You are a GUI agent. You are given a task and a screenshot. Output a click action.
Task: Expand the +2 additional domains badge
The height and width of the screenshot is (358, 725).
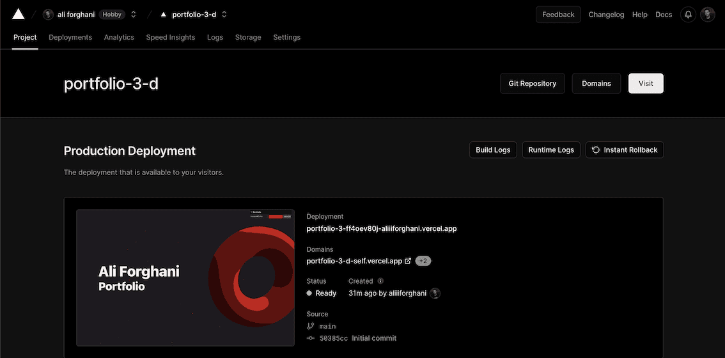pyautogui.click(x=423, y=261)
